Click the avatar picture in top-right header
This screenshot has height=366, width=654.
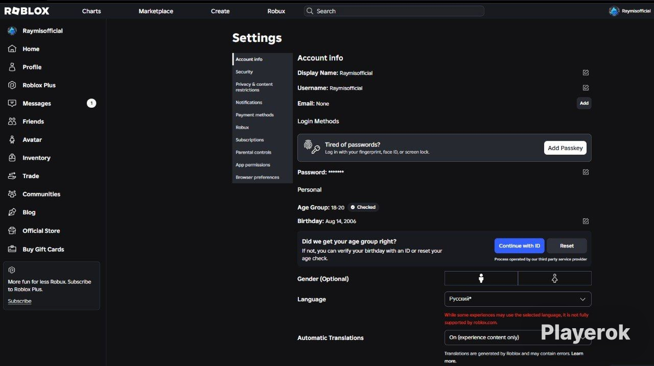click(x=614, y=11)
